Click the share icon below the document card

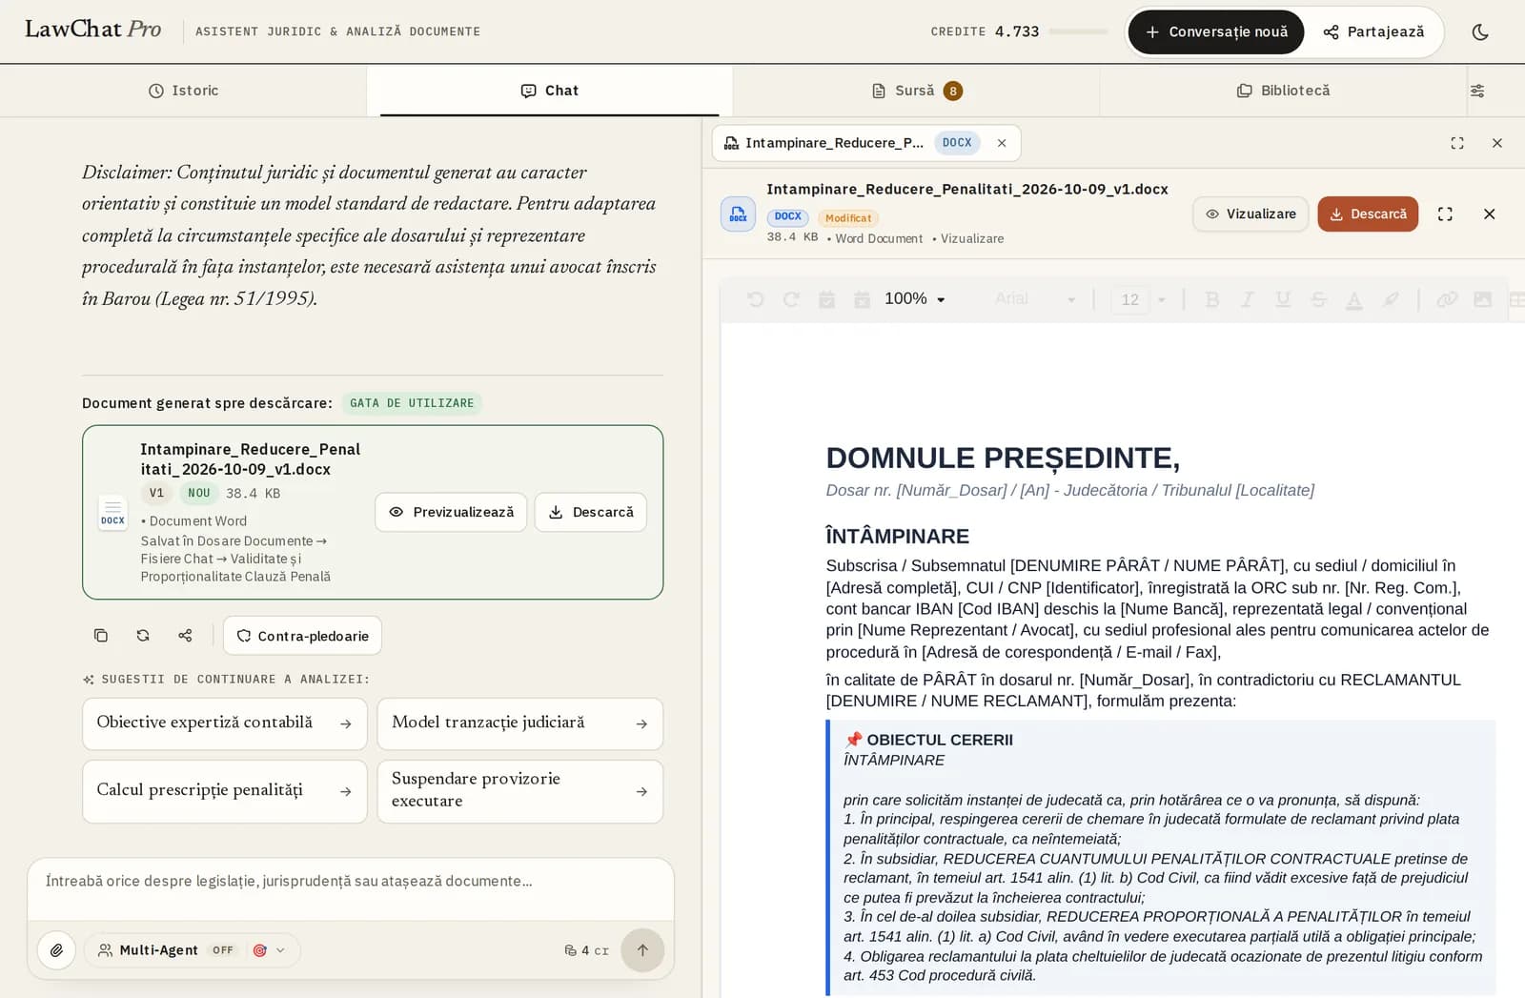coord(185,636)
